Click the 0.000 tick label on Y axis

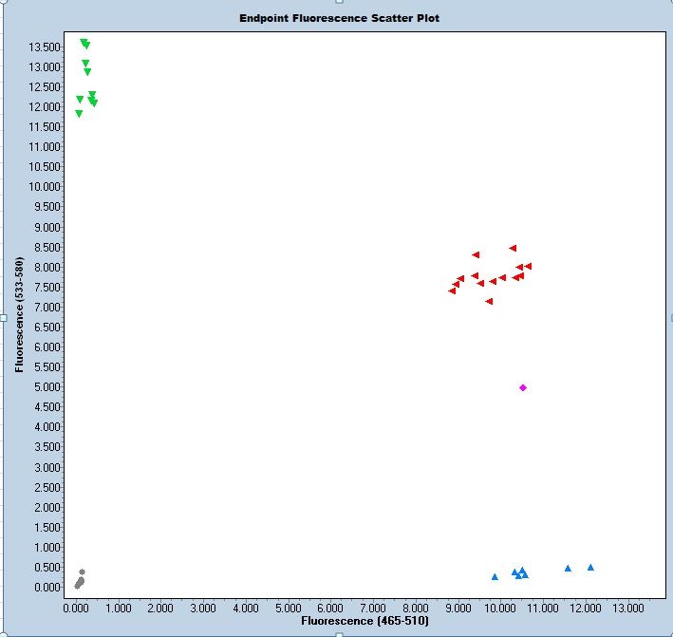tap(48, 588)
